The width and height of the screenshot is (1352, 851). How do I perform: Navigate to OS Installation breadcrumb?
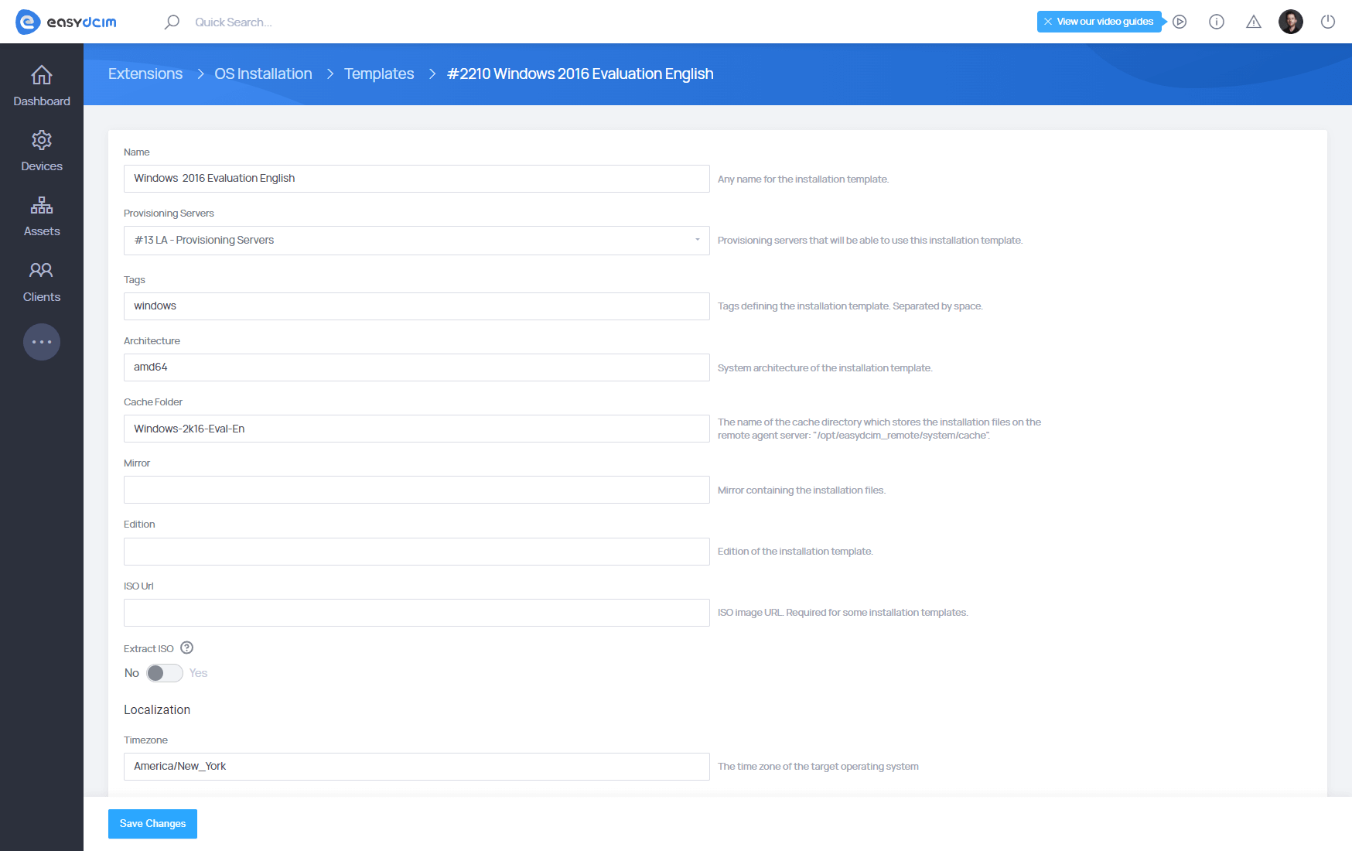263,73
